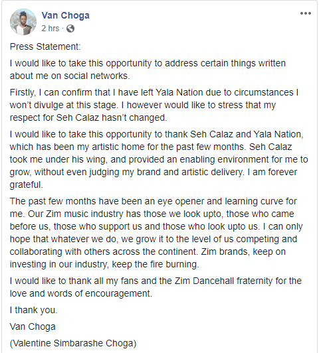The height and width of the screenshot is (353, 319).
Task: Click the globe public privacy icon
Action: [70, 29]
